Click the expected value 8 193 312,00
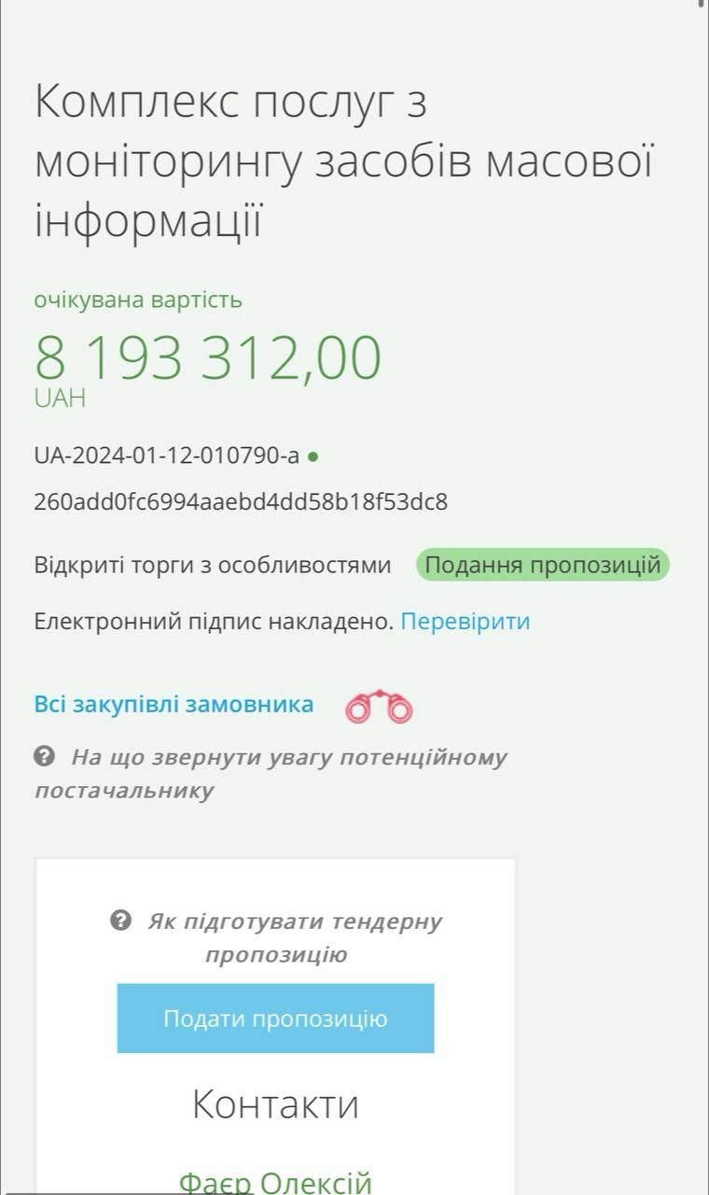This screenshot has height=1195, width=709. click(x=208, y=357)
